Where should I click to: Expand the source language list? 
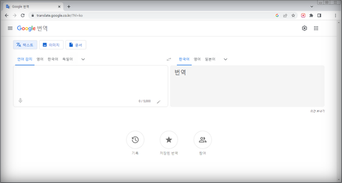(x=83, y=59)
